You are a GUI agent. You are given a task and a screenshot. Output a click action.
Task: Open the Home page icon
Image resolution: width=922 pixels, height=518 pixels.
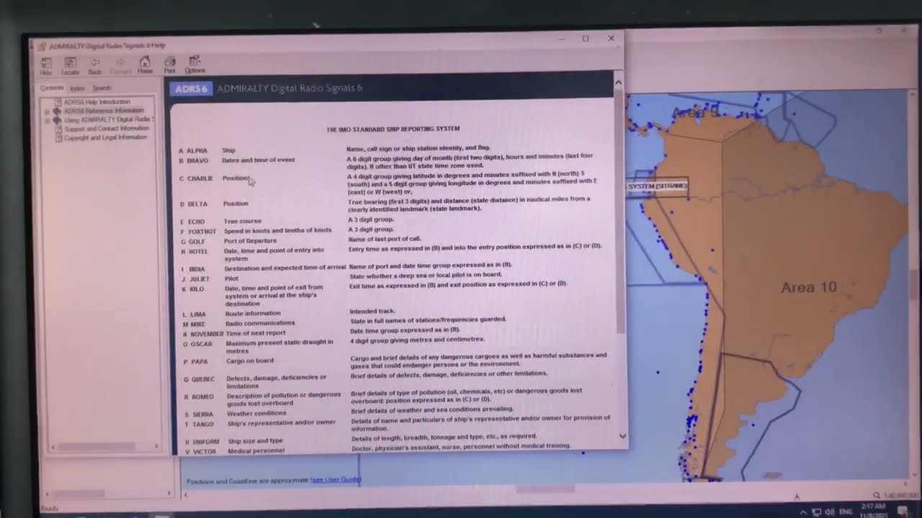(145, 65)
